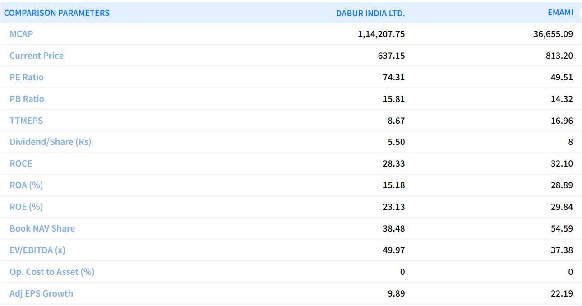The image size is (582, 306).
Task: Click the Current Price row label
Action: [37, 56]
